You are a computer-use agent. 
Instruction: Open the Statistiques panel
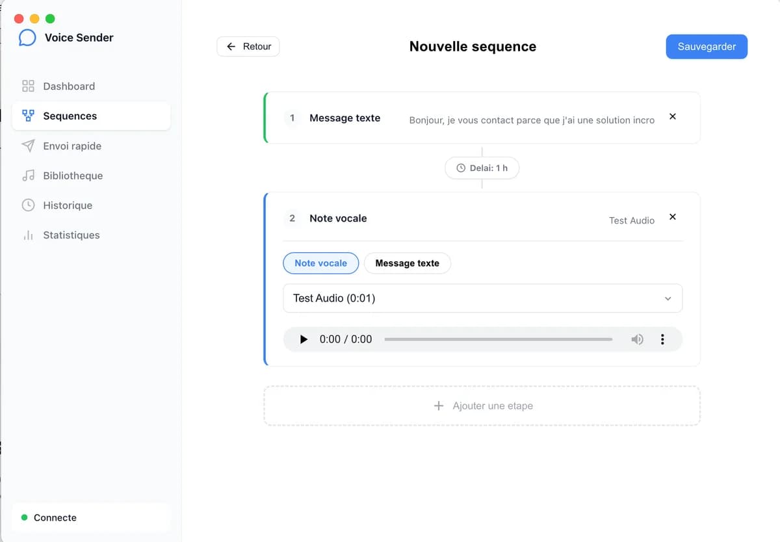(x=71, y=235)
